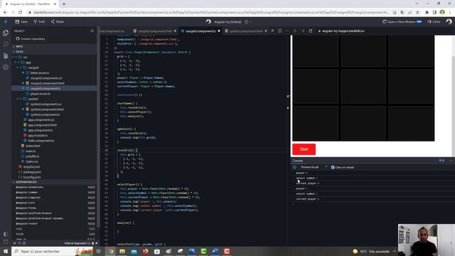Open app.module.ts in file tree
455x256 pixels.
click(x=38, y=136)
